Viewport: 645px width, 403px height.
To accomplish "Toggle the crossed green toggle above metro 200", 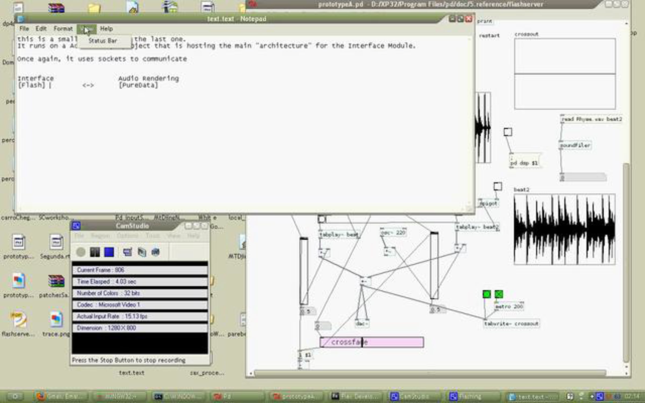I will point(499,294).
